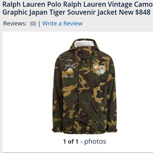Click the $848 price in title
This screenshot has height=153, width=153.
click(x=143, y=12)
